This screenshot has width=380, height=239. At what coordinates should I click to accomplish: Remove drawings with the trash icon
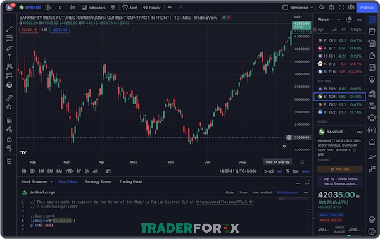[x=9, y=161]
